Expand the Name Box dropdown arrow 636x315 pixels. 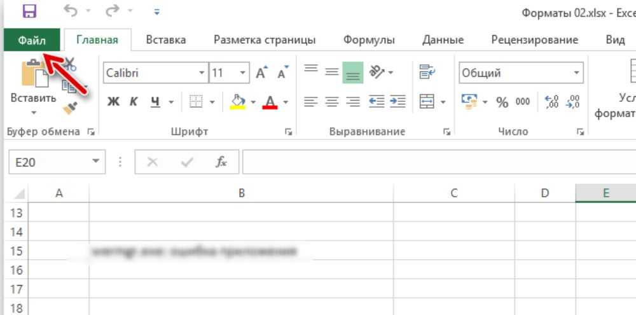coord(96,161)
